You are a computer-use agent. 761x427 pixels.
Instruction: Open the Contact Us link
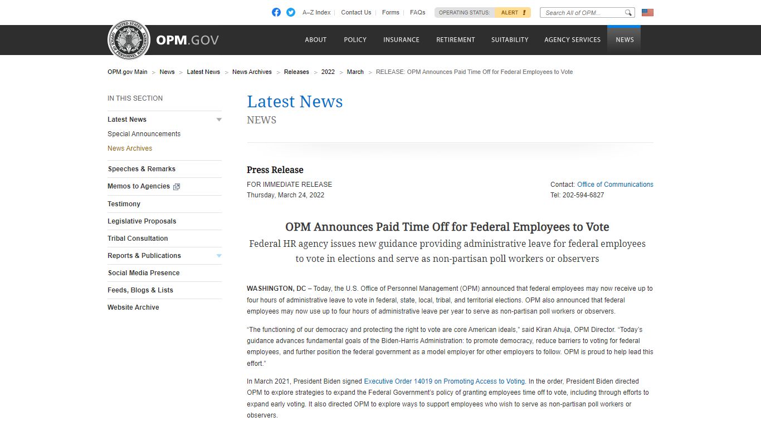356,12
